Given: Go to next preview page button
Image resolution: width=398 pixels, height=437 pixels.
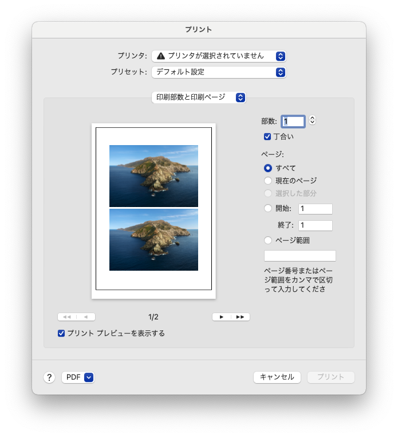Looking at the screenshot, I should tap(222, 317).
